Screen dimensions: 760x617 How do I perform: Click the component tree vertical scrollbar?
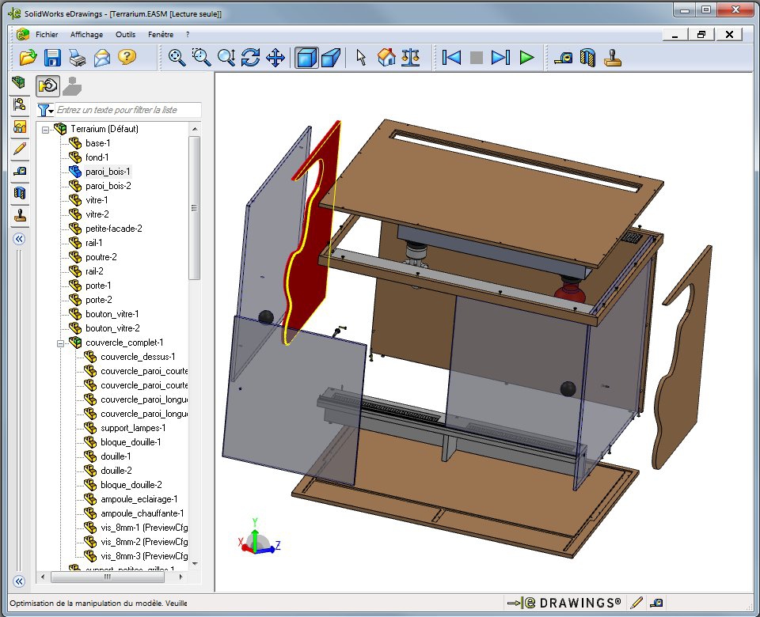tap(194, 207)
